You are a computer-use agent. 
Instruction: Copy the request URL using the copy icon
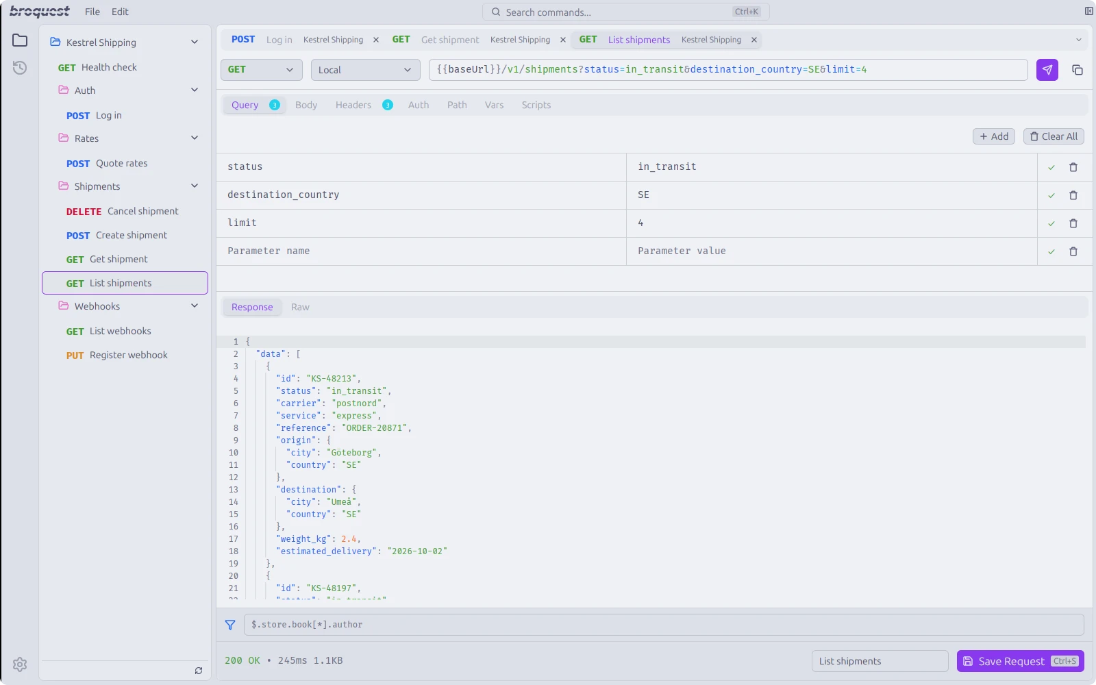coord(1078,70)
